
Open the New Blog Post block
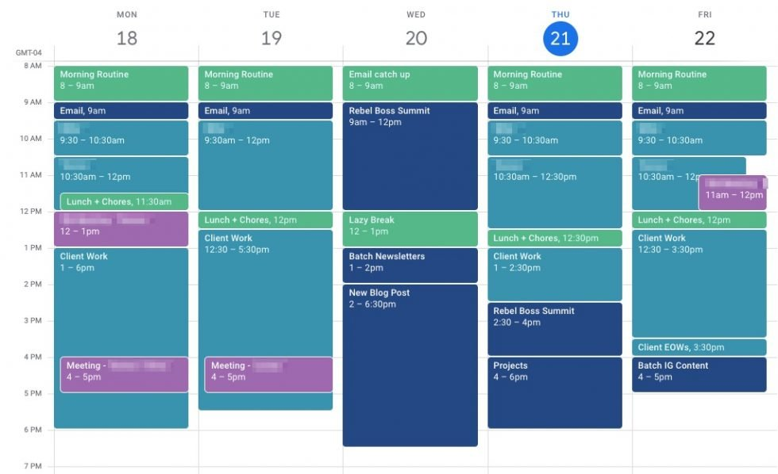click(x=410, y=357)
